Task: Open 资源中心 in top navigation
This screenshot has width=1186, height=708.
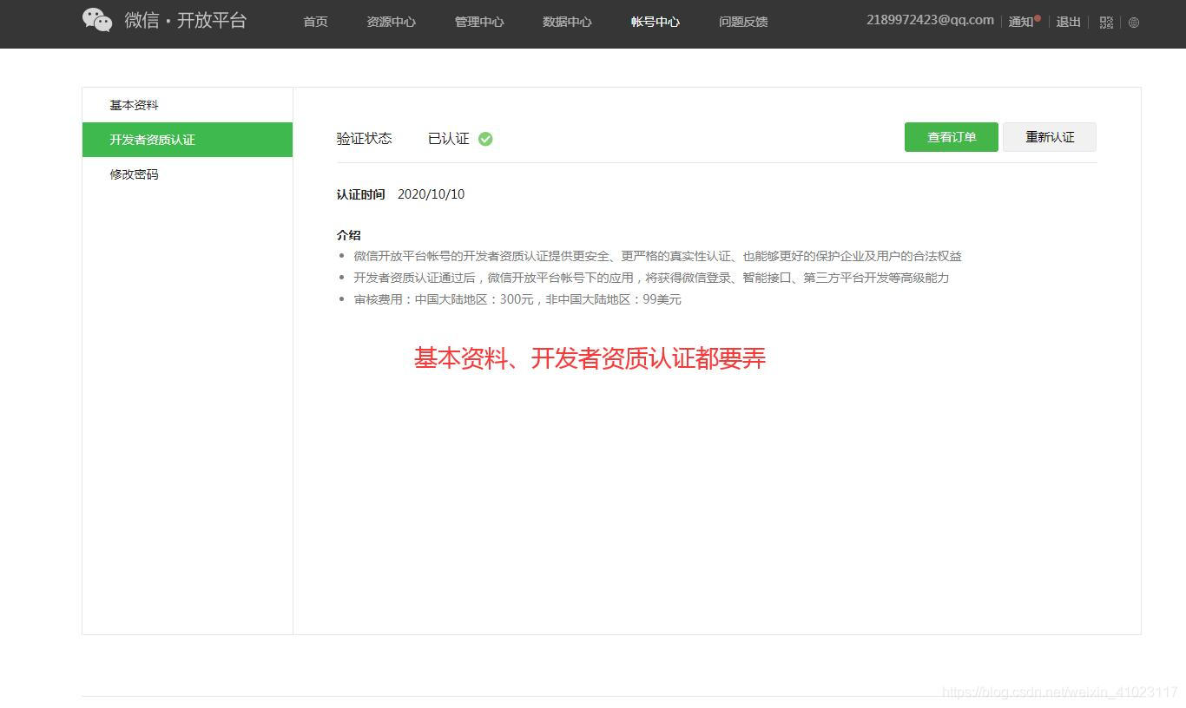Action: click(391, 22)
